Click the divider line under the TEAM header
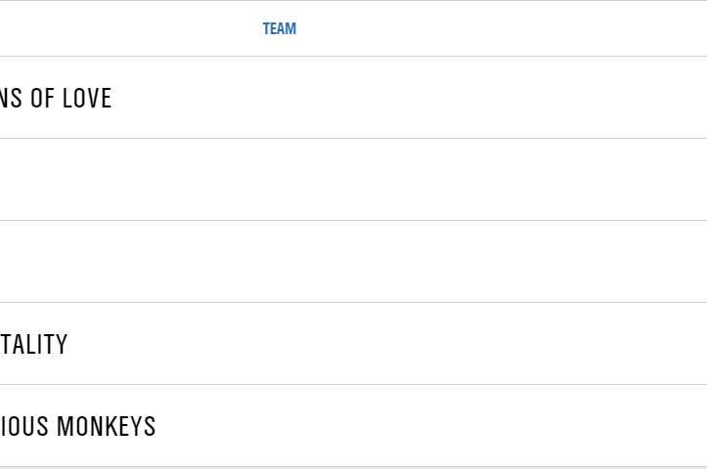707x469 pixels. [x=352, y=56]
